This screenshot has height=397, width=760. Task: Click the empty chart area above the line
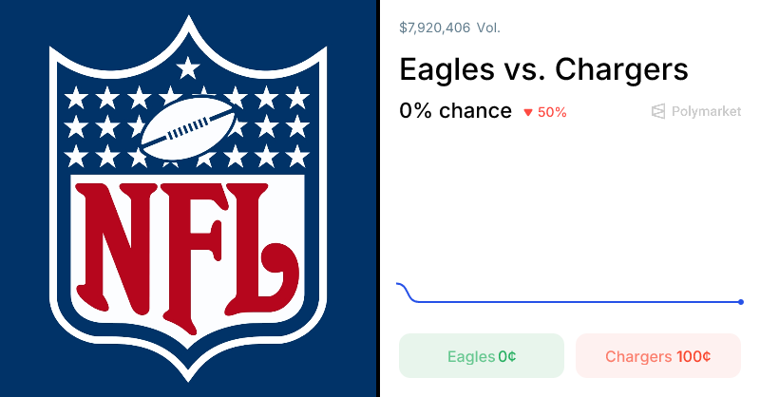click(570, 209)
